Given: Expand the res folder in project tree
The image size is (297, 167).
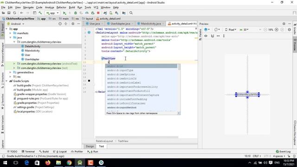Looking at the screenshot, I should pos(10,77).
